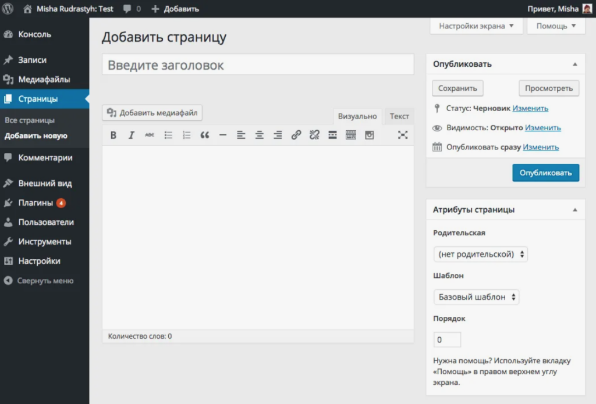This screenshot has height=404, width=596.
Task: Insert a numbered list
Action: click(x=186, y=135)
